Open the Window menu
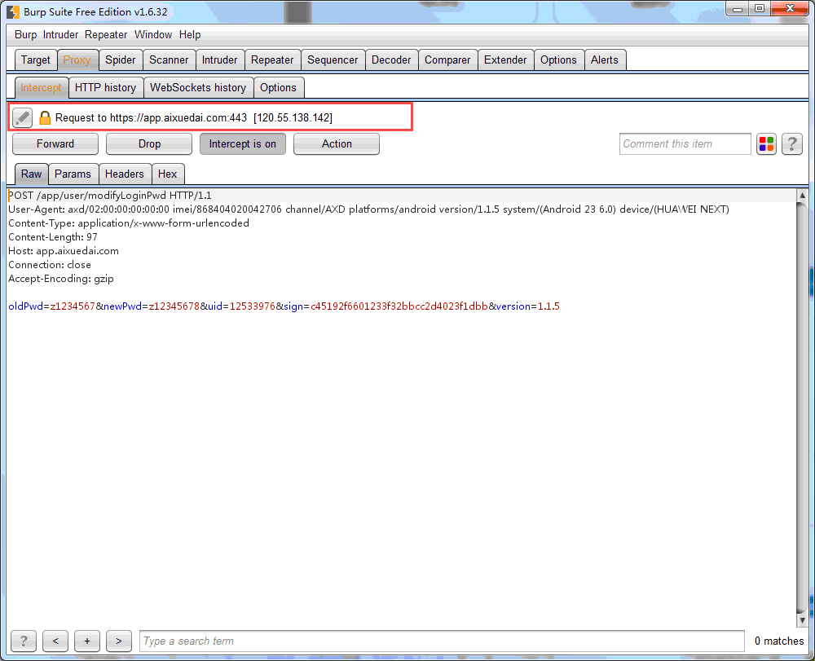815x661 pixels. click(153, 35)
